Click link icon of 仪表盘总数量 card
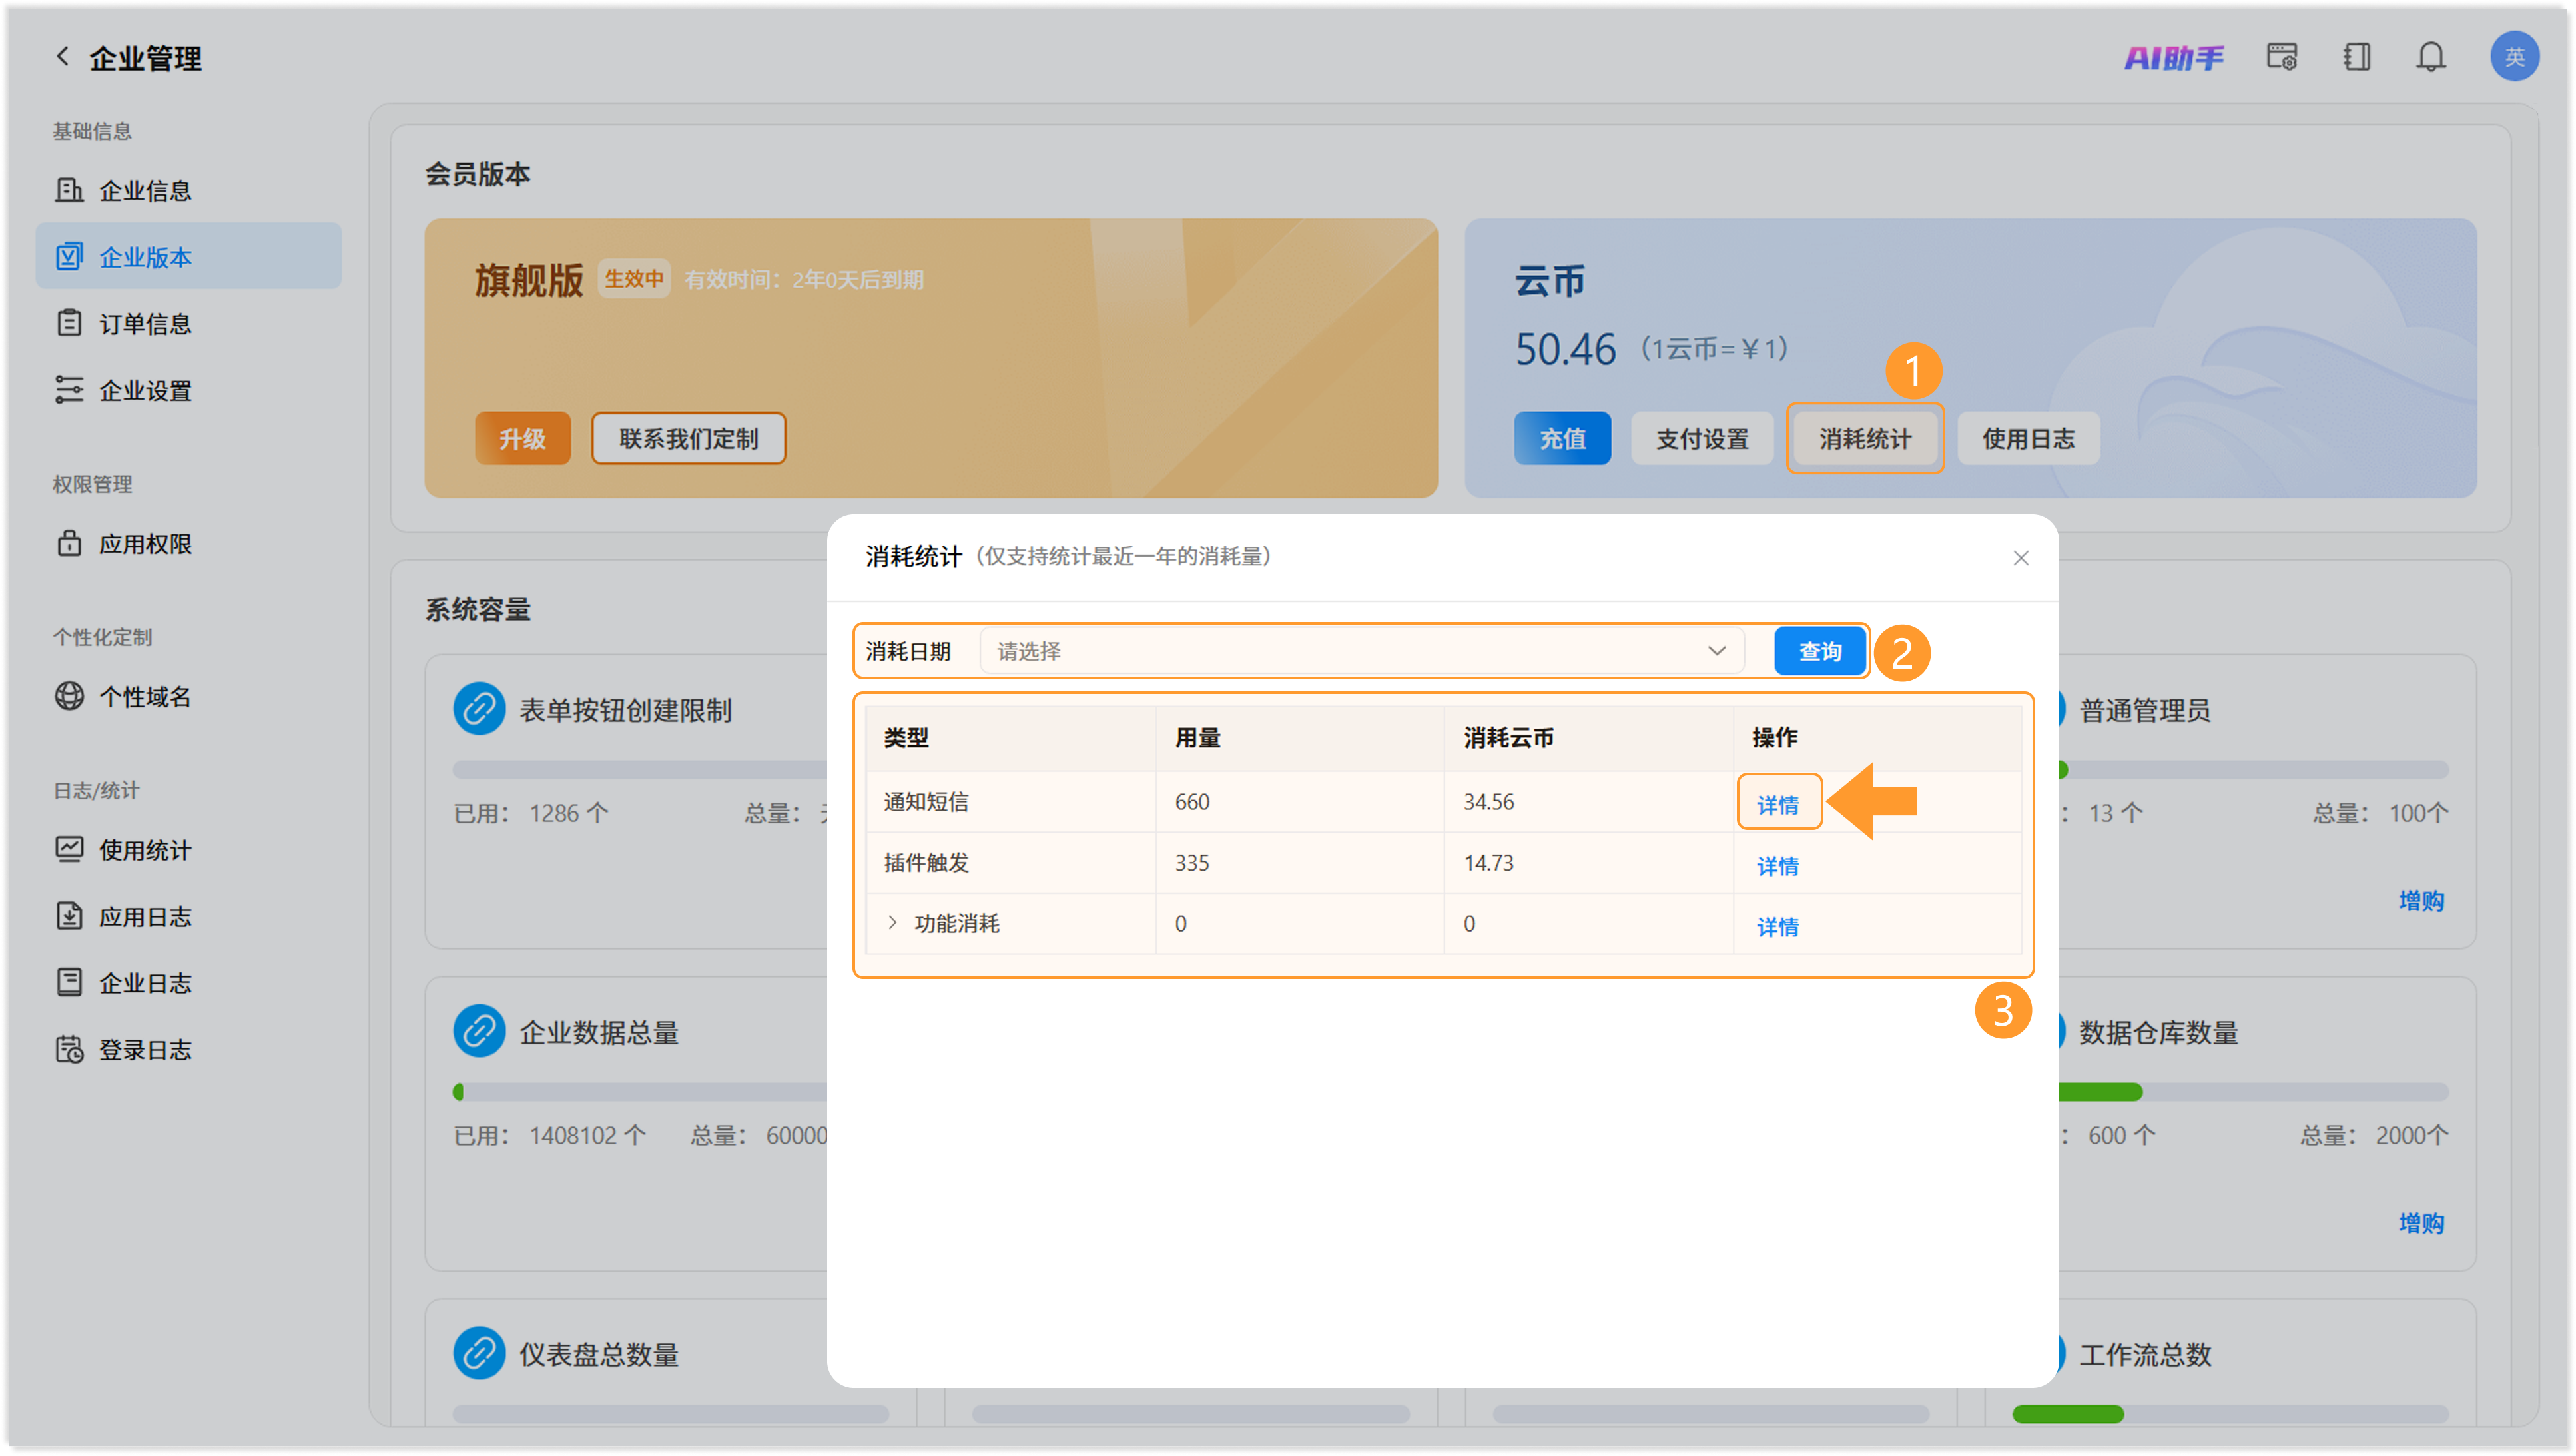Viewport: 2576px width, 1456px height. pyautogui.click(x=479, y=1353)
